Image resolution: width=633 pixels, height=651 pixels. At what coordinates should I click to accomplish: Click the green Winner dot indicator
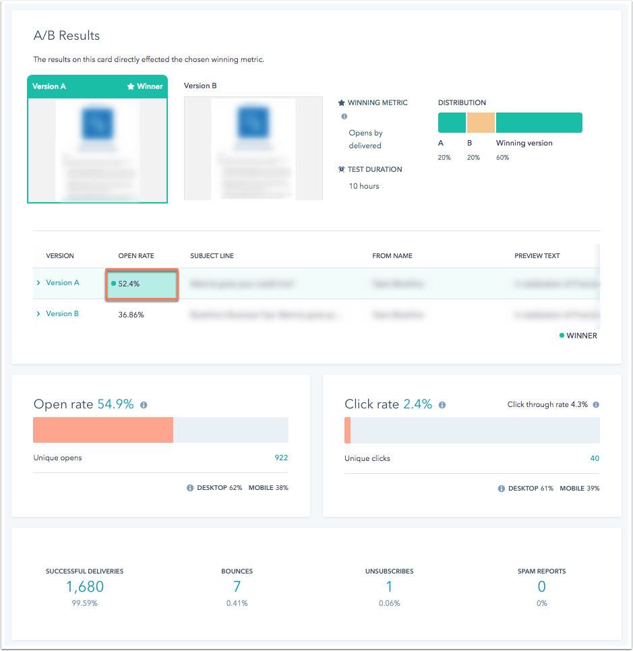(x=560, y=335)
